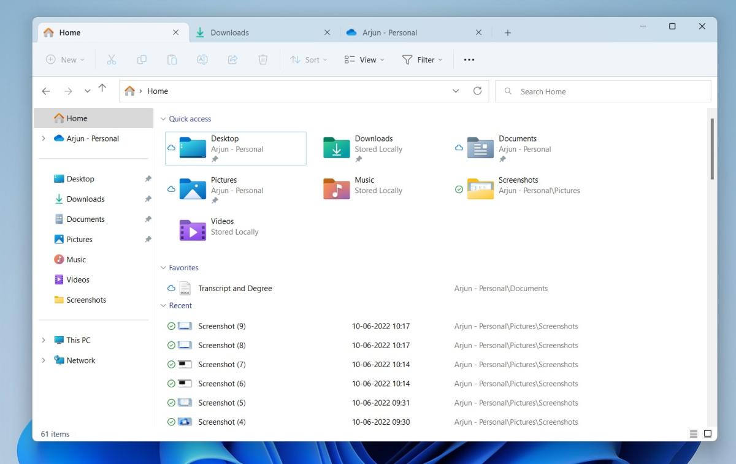Click the back navigation arrow
Viewport: 736px width, 464px height.
[46, 91]
